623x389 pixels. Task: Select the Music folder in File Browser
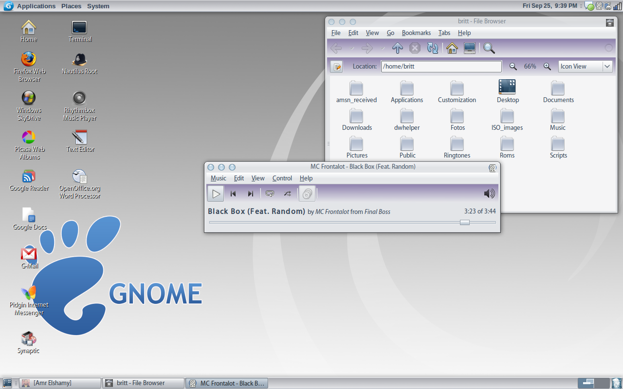[558, 120]
